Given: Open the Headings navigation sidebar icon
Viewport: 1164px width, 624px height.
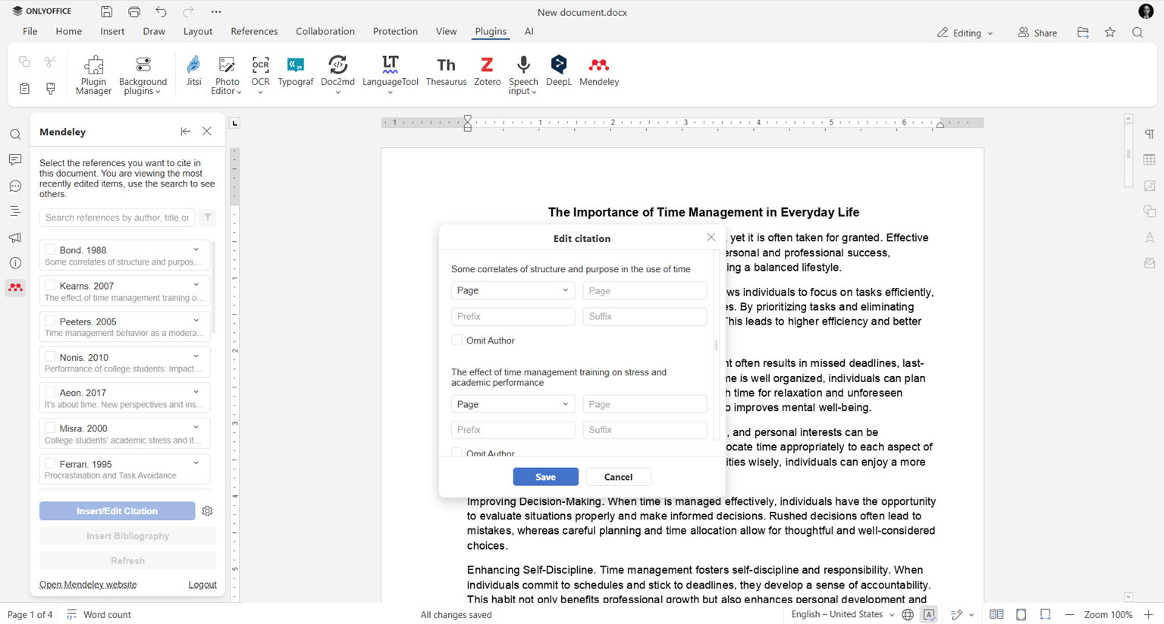Looking at the screenshot, I should pos(15,212).
